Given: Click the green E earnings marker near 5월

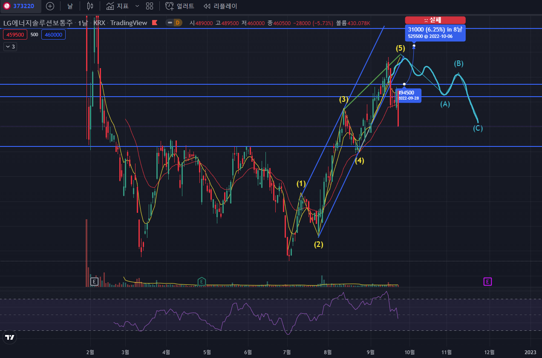Looking at the screenshot, I should coord(202,281).
